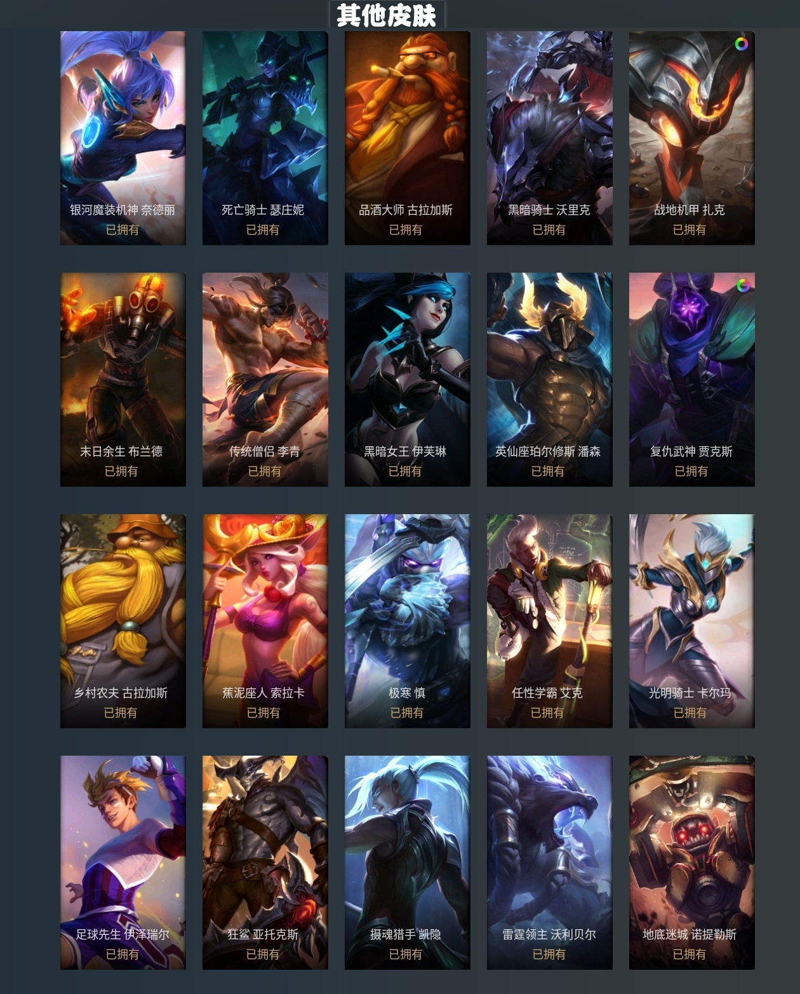Choose the 摄魂猎手 凯隐 skin card
Viewport: 800px width, 994px height.
(408, 862)
